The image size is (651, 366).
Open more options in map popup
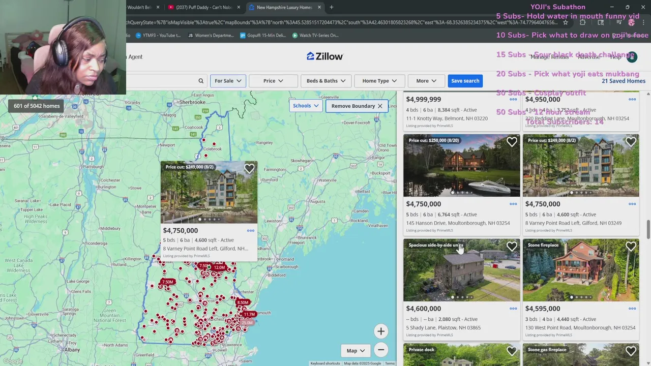(x=251, y=231)
